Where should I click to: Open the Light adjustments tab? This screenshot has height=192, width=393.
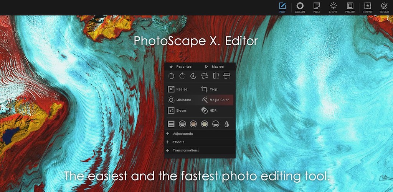tap(333, 7)
